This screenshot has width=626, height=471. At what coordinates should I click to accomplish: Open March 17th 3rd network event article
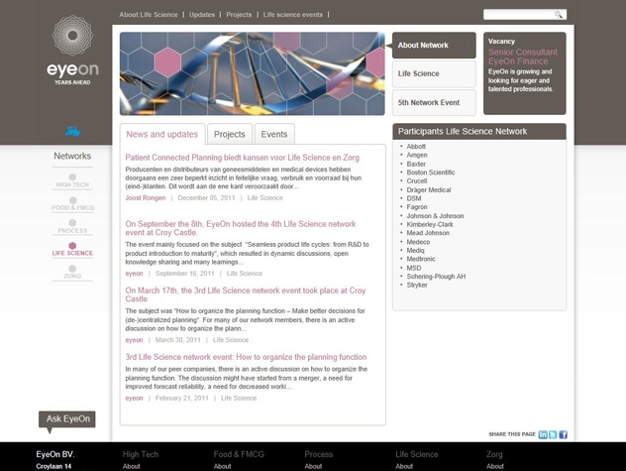pyautogui.click(x=246, y=294)
